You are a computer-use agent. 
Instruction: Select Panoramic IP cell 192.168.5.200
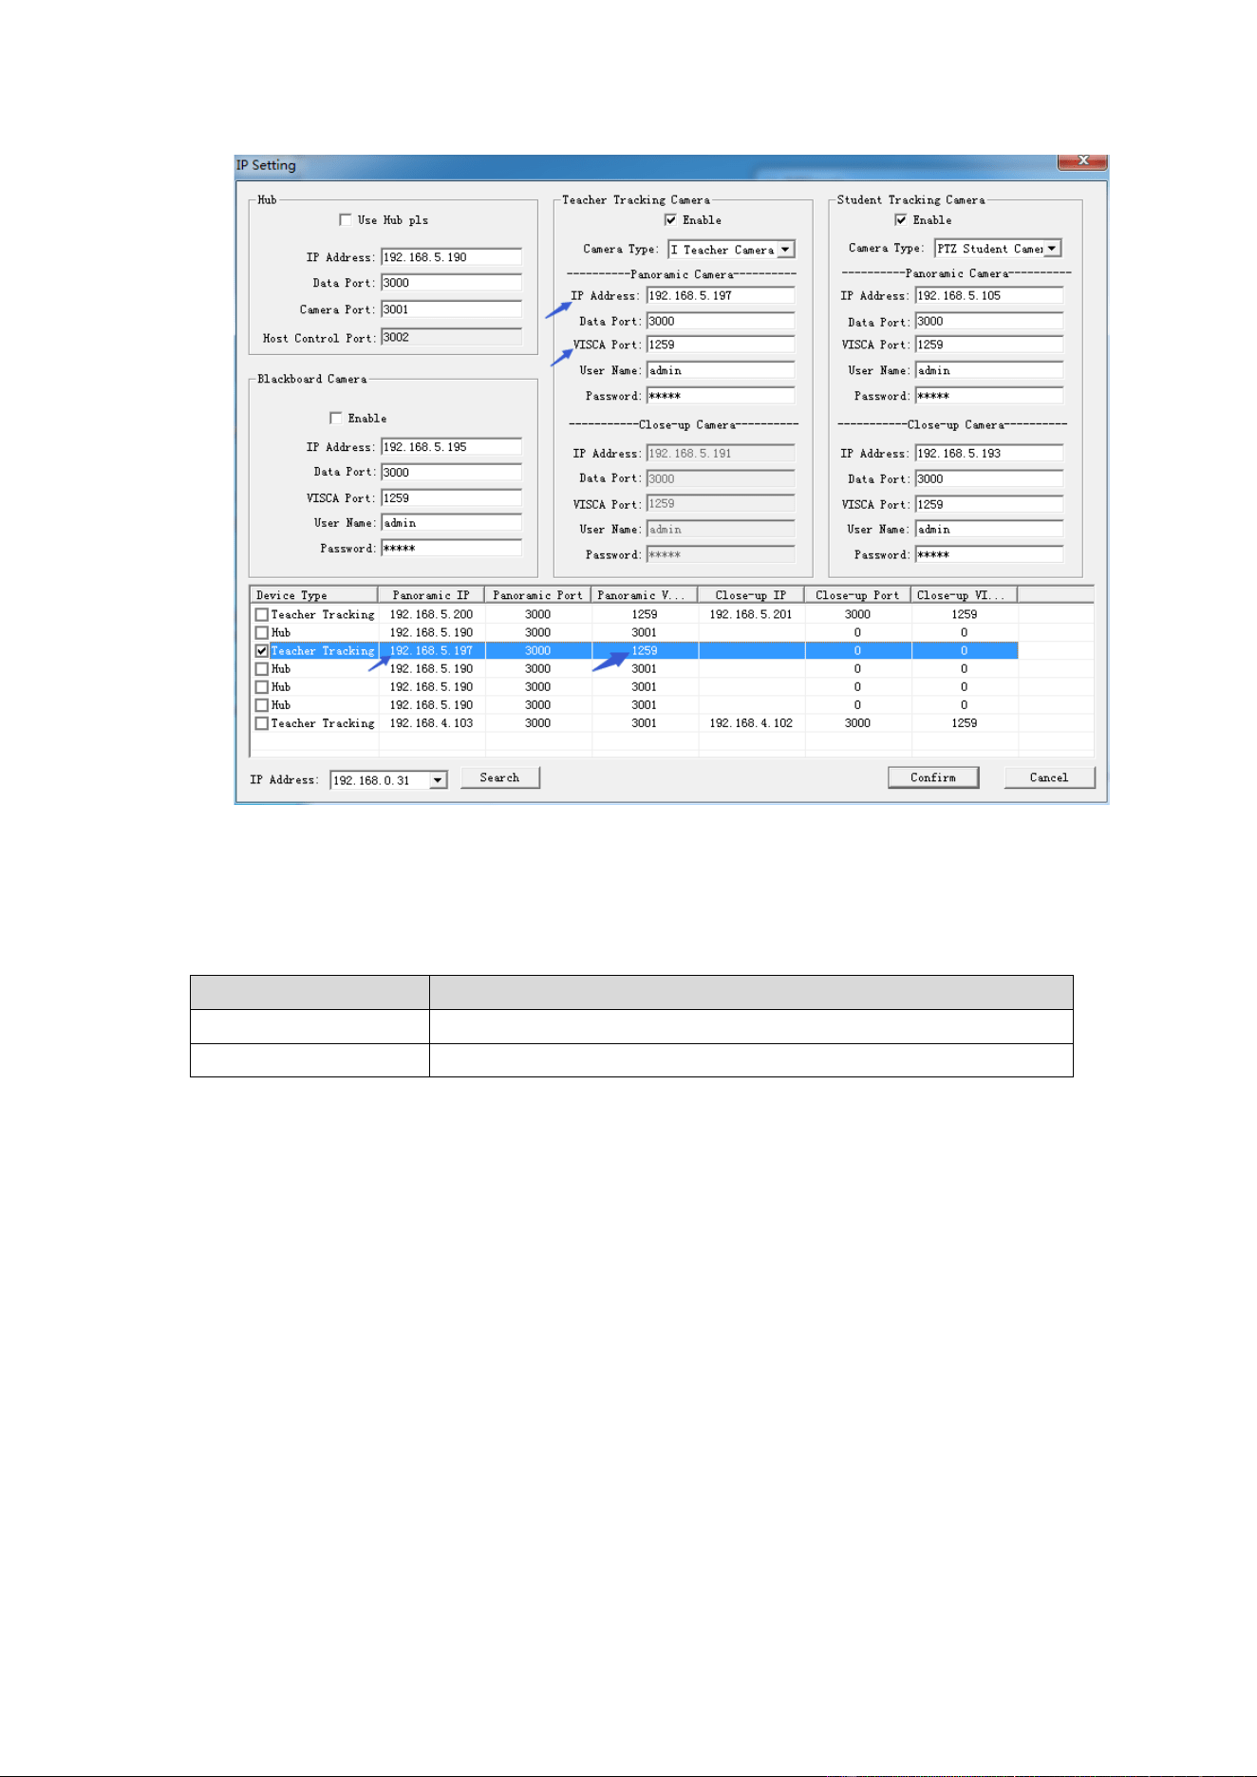[x=431, y=614]
